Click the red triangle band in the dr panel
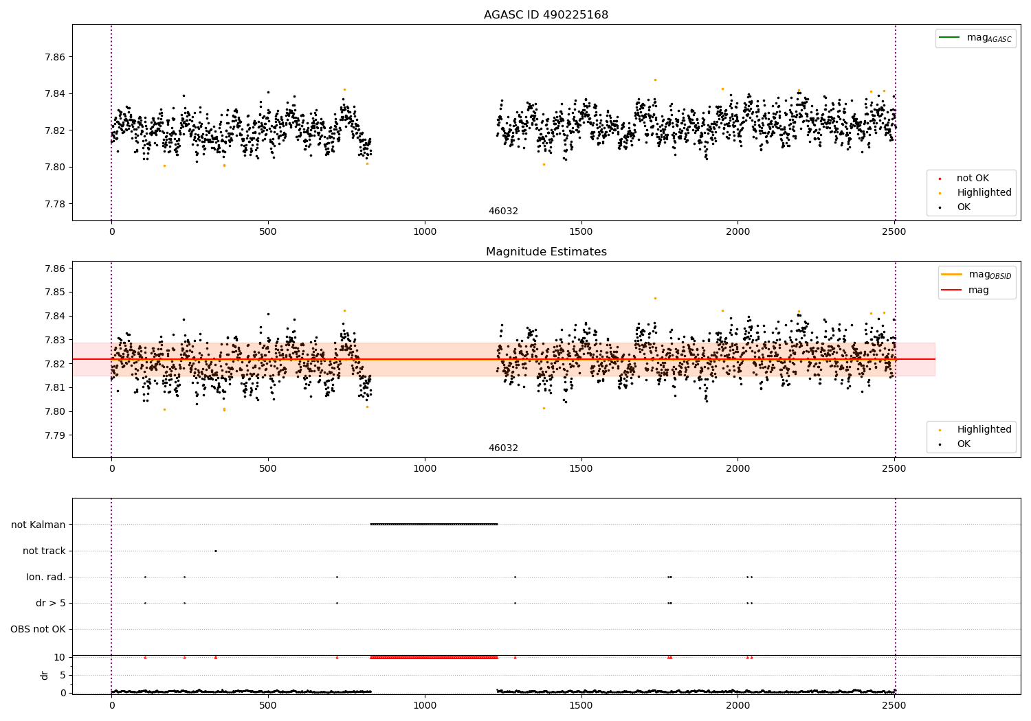The image size is (1031, 721). point(434,657)
